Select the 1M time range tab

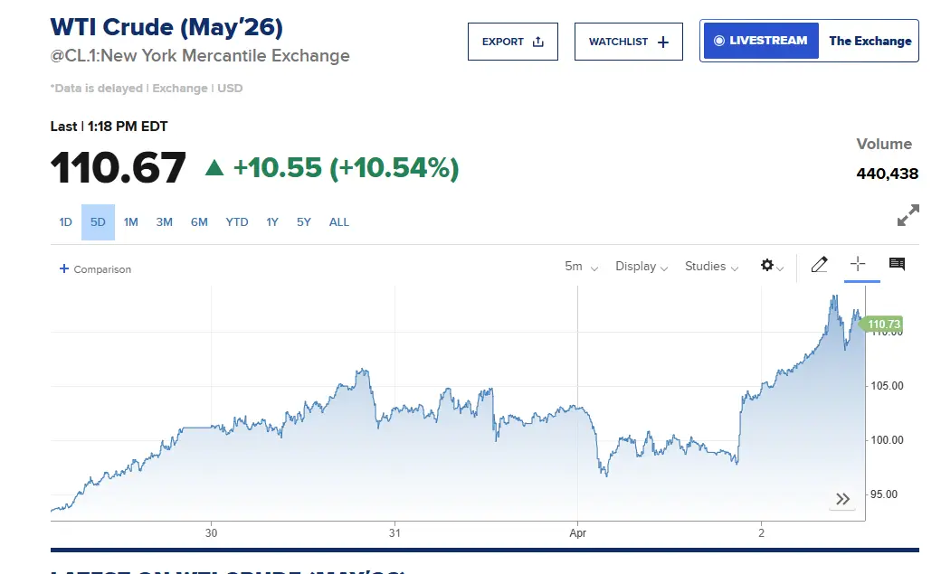click(x=131, y=222)
